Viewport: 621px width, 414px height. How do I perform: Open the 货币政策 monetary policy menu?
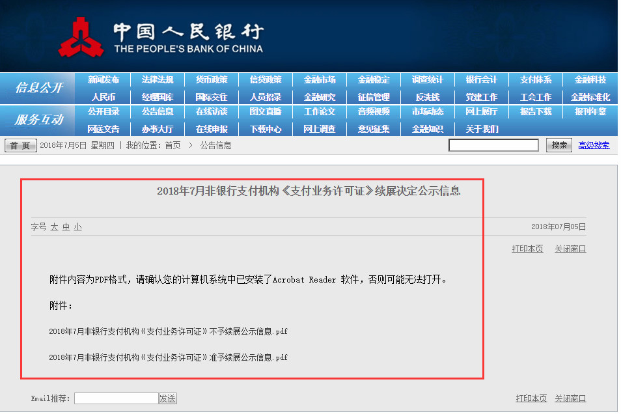212,79
